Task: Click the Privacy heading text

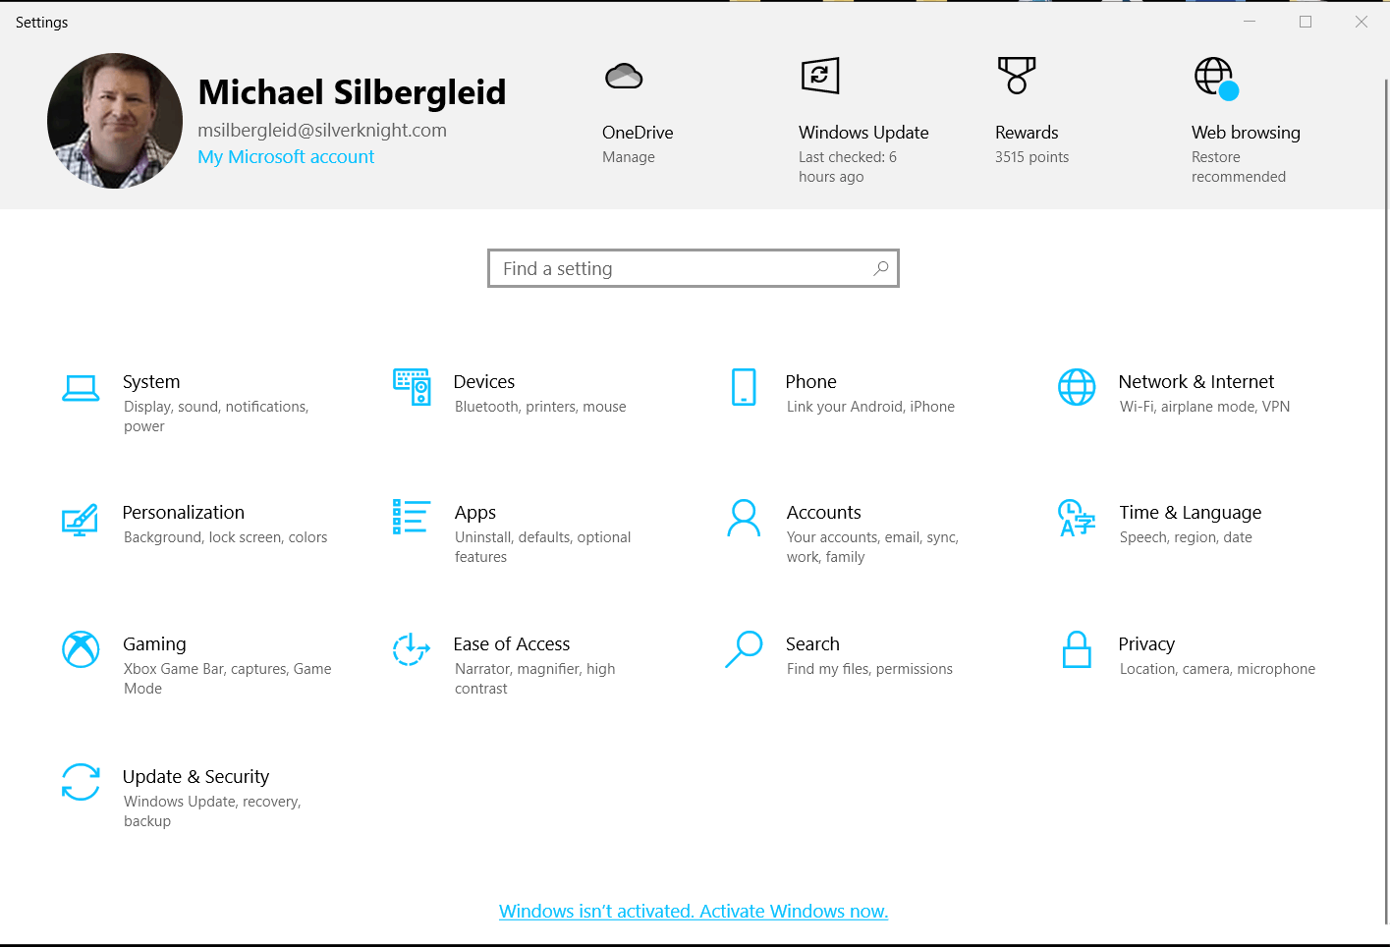Action: pos(1146,644)
